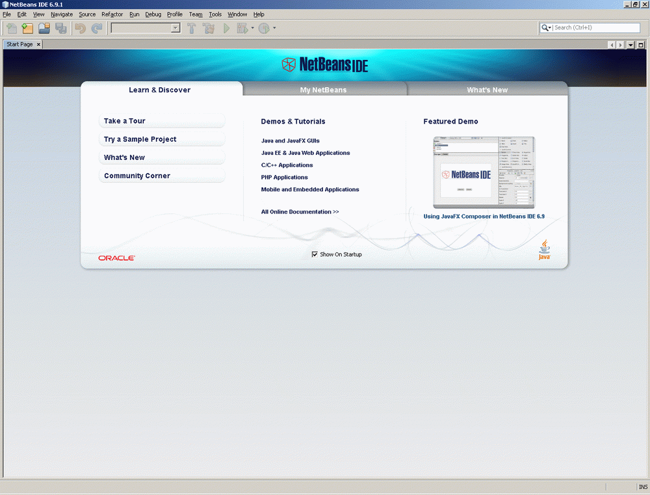Open the Java and JavaFX GUIs link

tap(290, 140)
